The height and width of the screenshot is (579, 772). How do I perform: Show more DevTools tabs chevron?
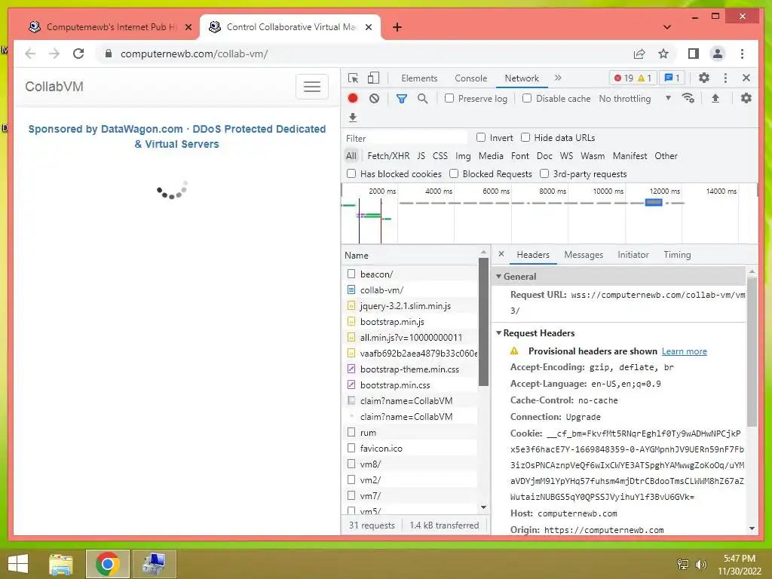(x=558, y=78)
